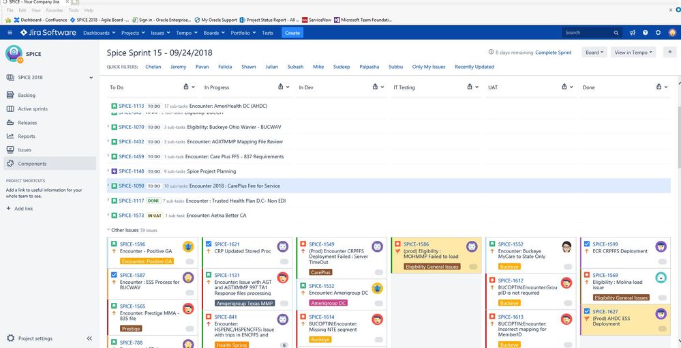Click the Add link plus icon
This screenshot has width=681, height=348.
[x=8, y=208]
